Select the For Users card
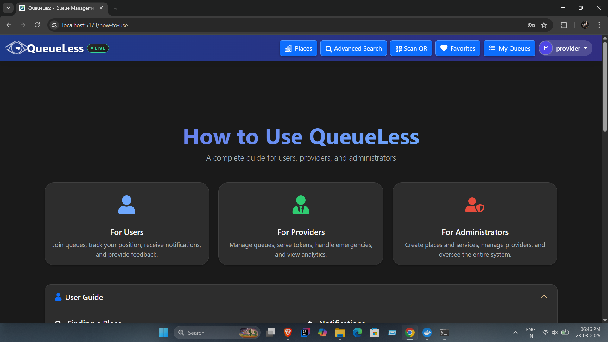This screenshot has height=342, width=608. point(127,224)
